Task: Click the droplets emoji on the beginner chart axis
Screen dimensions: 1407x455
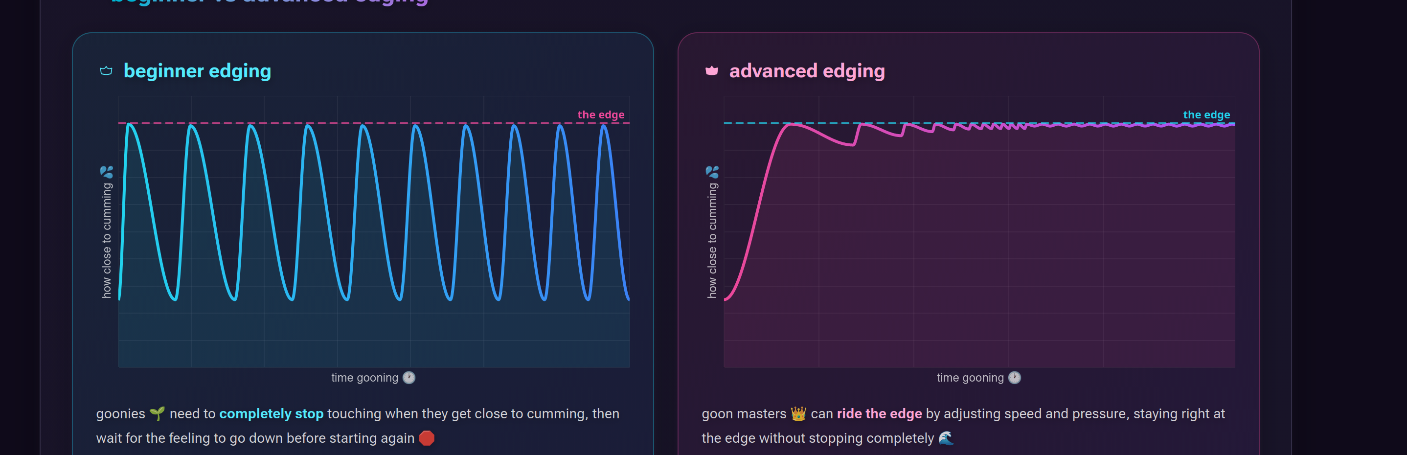Action: point(107,172)
